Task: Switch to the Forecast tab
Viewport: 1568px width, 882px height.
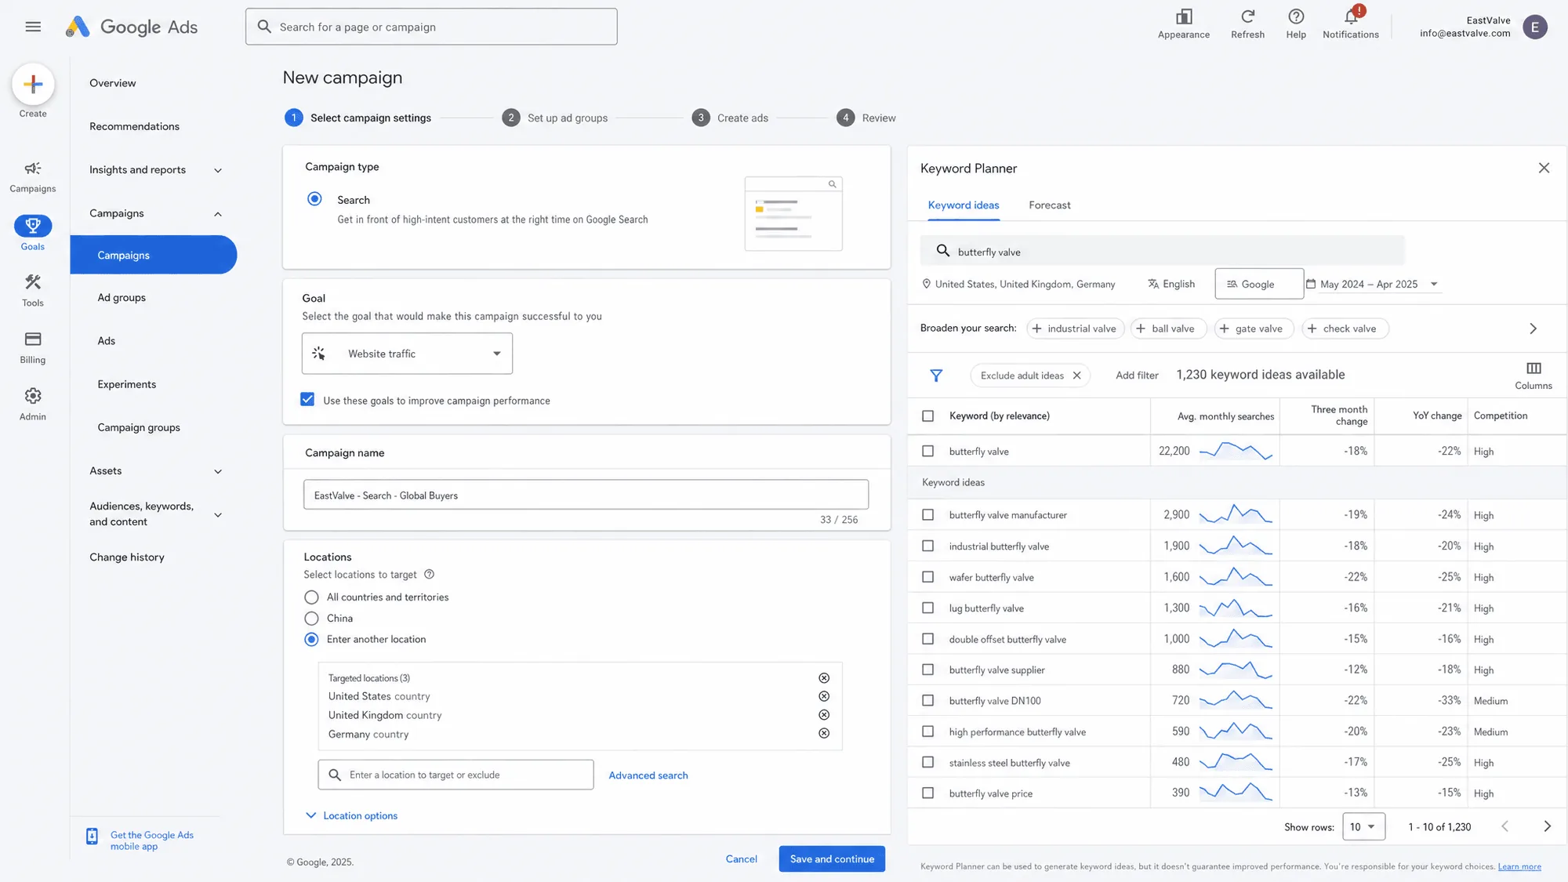Action: tap(1049, 205)
